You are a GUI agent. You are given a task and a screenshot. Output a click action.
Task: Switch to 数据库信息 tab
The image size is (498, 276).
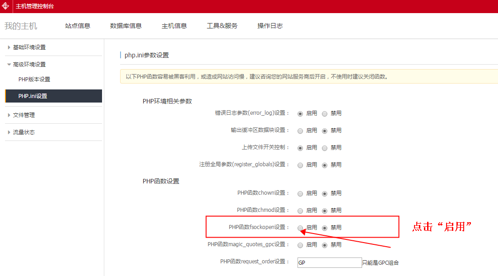click(x=126, y=26)
